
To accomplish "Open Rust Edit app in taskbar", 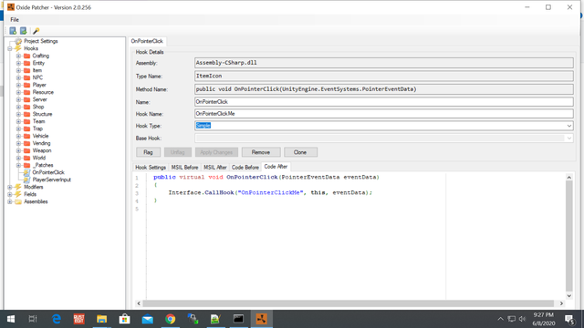I will pos(79,319).
